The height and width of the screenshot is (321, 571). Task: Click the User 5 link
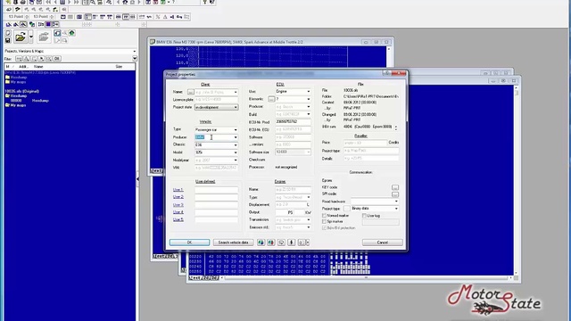point(178,220)
